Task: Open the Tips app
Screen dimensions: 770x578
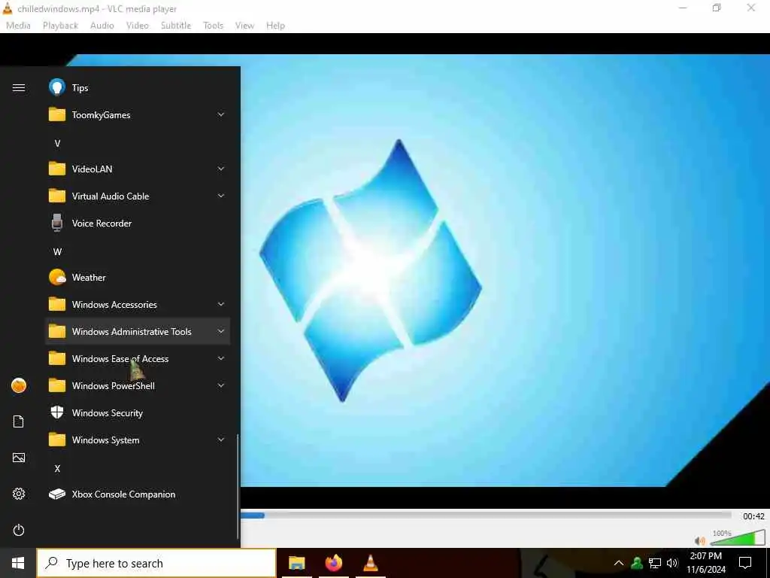Action: [x=138, y=87]
